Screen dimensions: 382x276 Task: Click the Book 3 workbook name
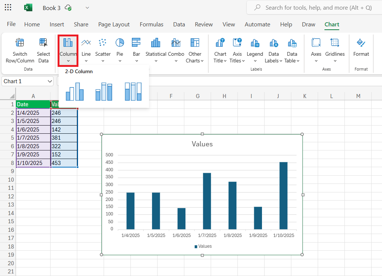tap(51, 8)
